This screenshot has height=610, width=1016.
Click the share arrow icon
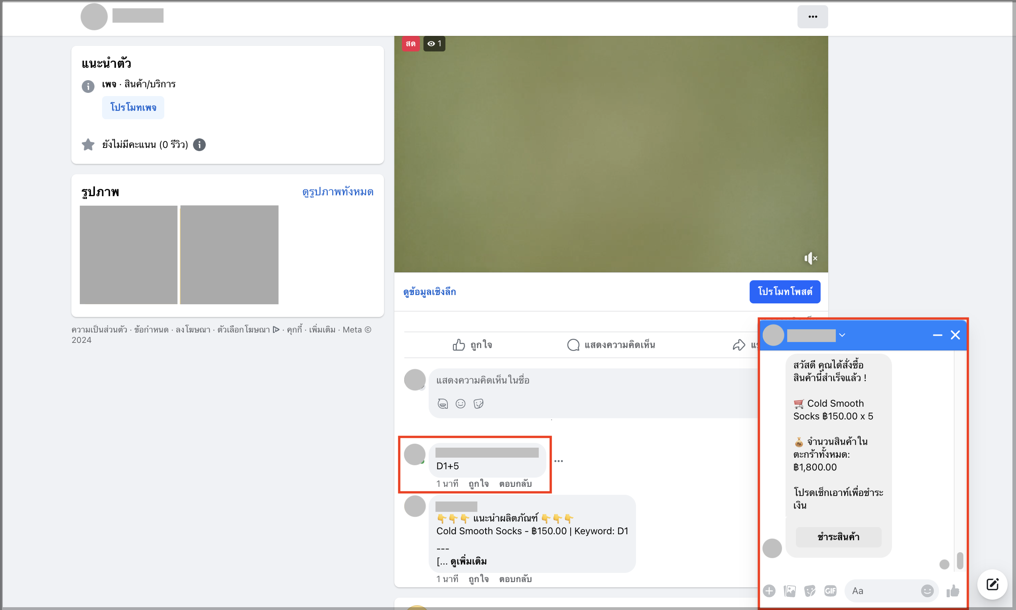(x=738, y=345)
